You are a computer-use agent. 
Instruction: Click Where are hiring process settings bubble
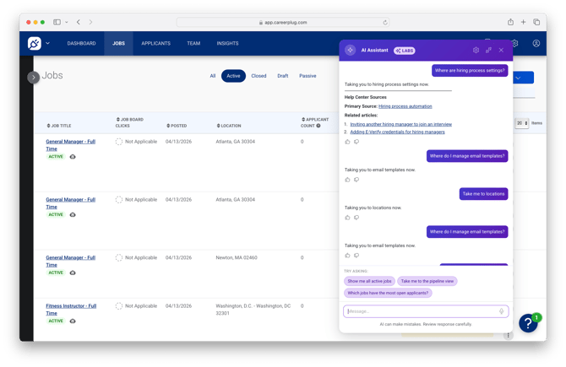pos(470,71)
